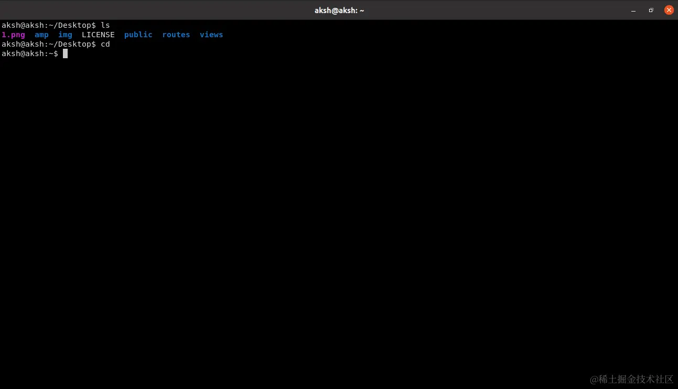Click the file name '1.png'
The height and width of the screenshot is (389, 678).
coord(13,35)
